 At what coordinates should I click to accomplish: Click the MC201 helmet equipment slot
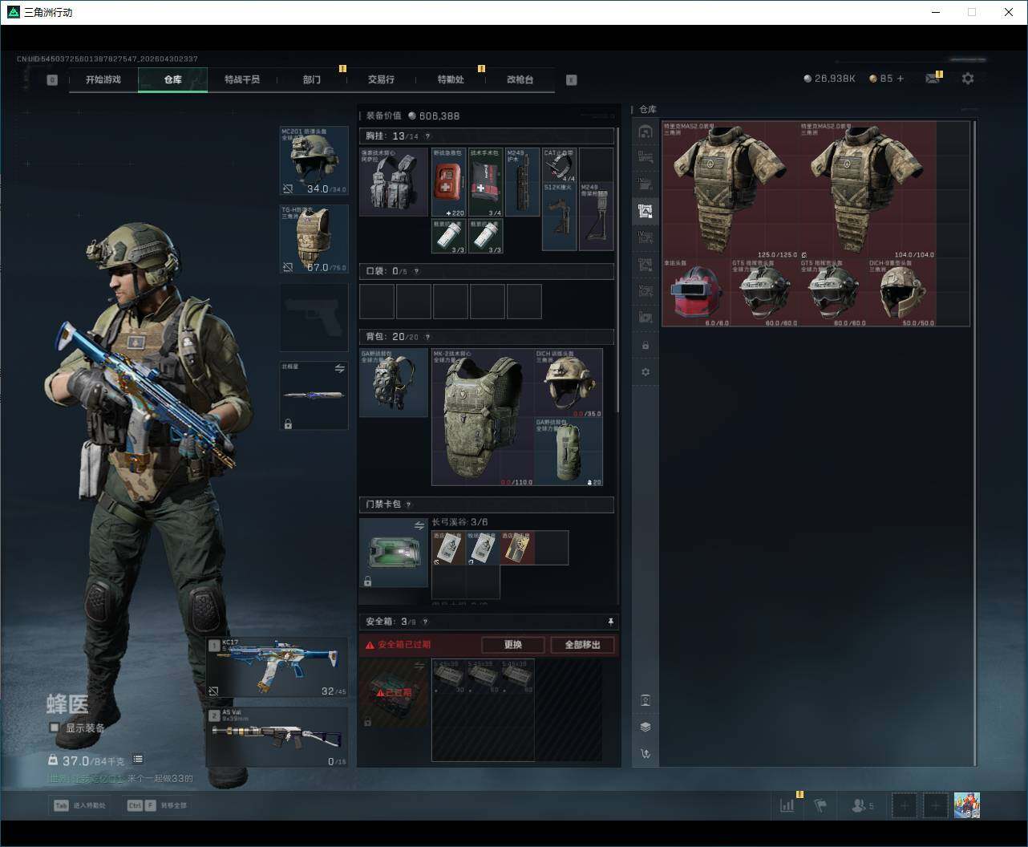(x=314, y=160)
